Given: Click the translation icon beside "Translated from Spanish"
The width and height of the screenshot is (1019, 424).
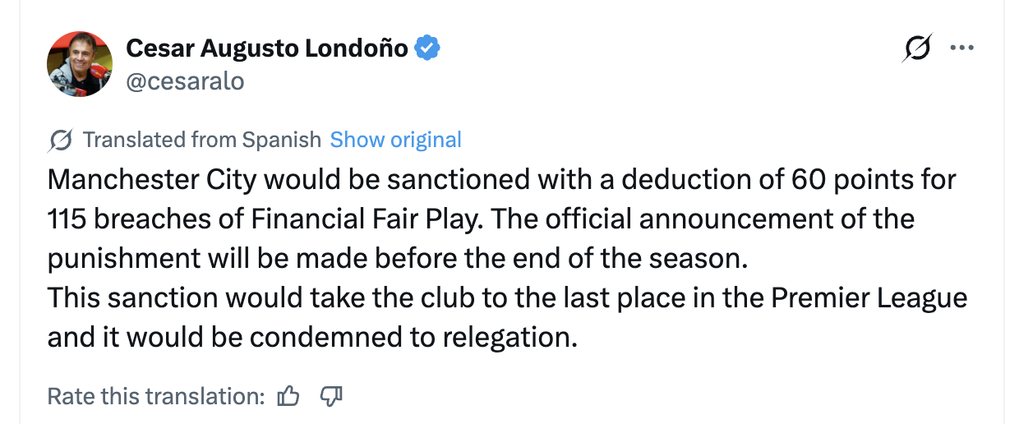Looking at the screenshot, I should tap(60, 140).
